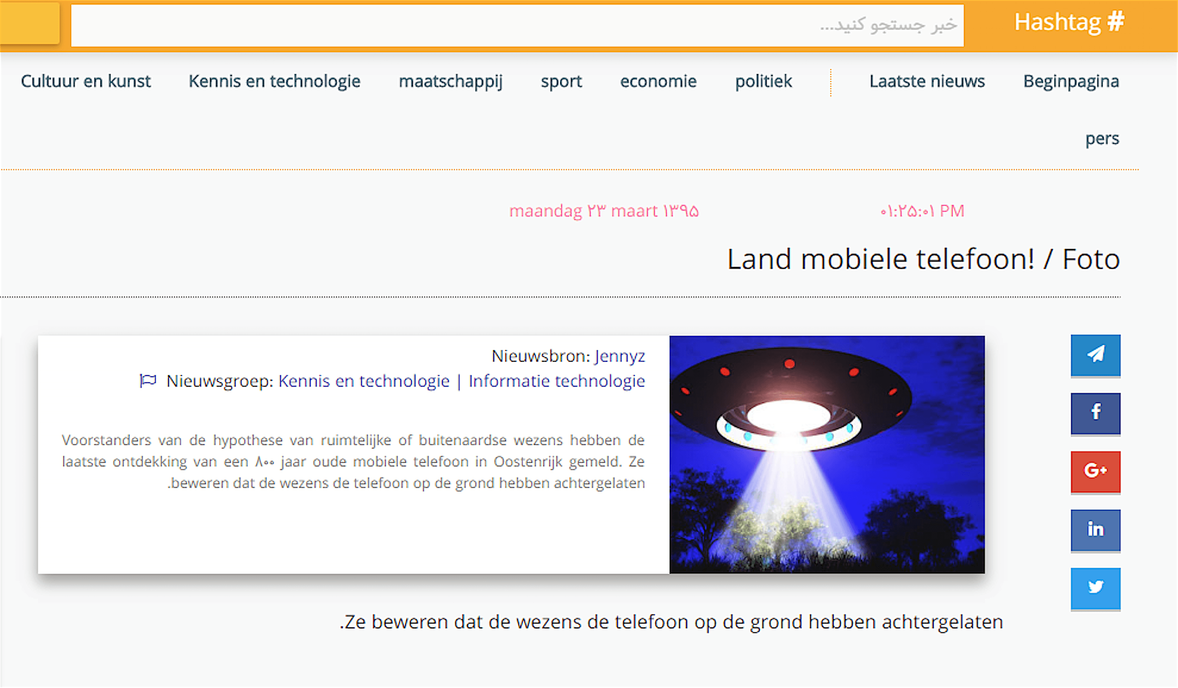Open the sport section
The width and height of the screenshot is (1178, 688).
pyautogui.click(x=561, y=81)
